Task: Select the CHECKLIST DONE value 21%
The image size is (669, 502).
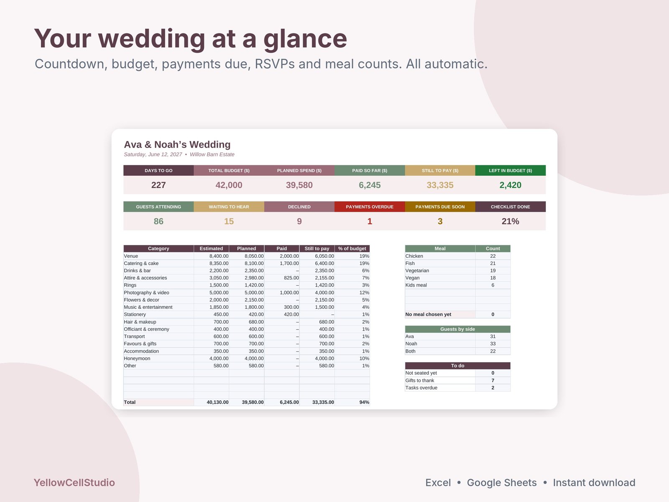Action: 511,221
